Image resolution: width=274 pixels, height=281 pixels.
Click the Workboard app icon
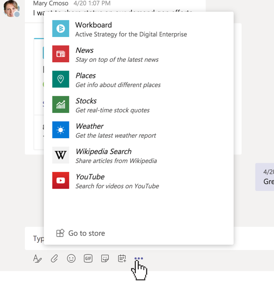pyautogui.click(x=61, y=29)
